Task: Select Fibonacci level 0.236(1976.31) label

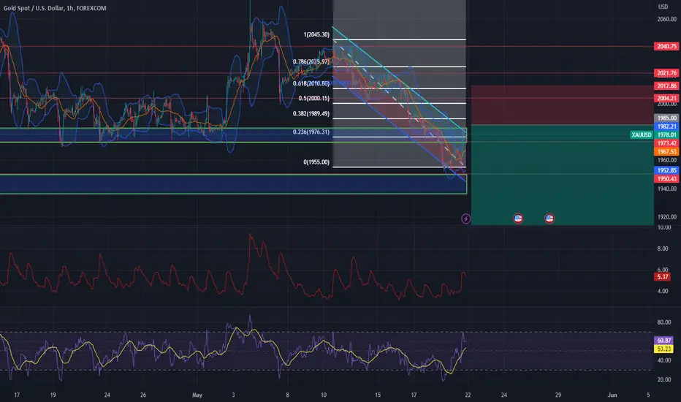Action: pyautogui.click(x=311, y=132)
